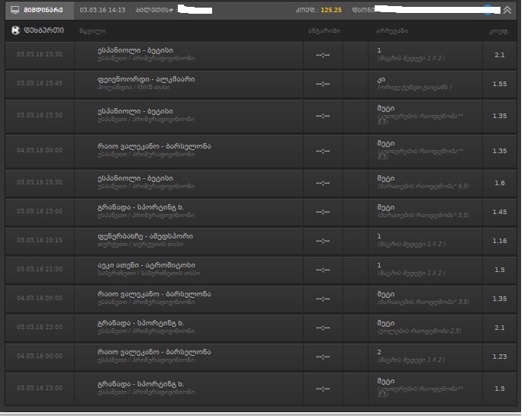The width and height of the screenshot is (531, 416).
Task: Click ესპანიოლი - ბეტისი in the 1.6 odds row
Action: click(135, 178)
